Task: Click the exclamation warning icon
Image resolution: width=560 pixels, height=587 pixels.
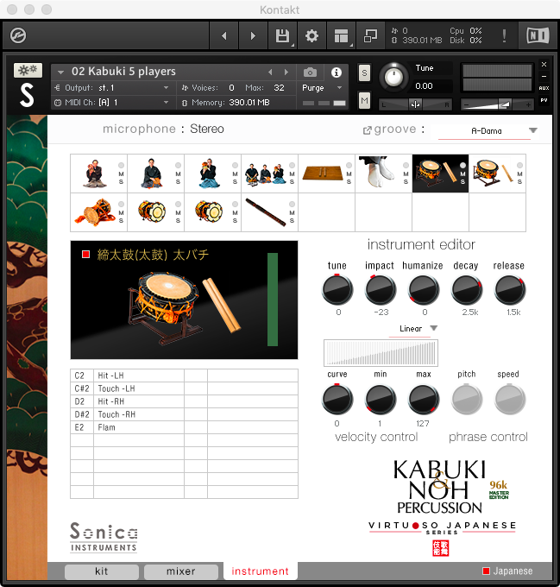Action: [x=504, y=36]
